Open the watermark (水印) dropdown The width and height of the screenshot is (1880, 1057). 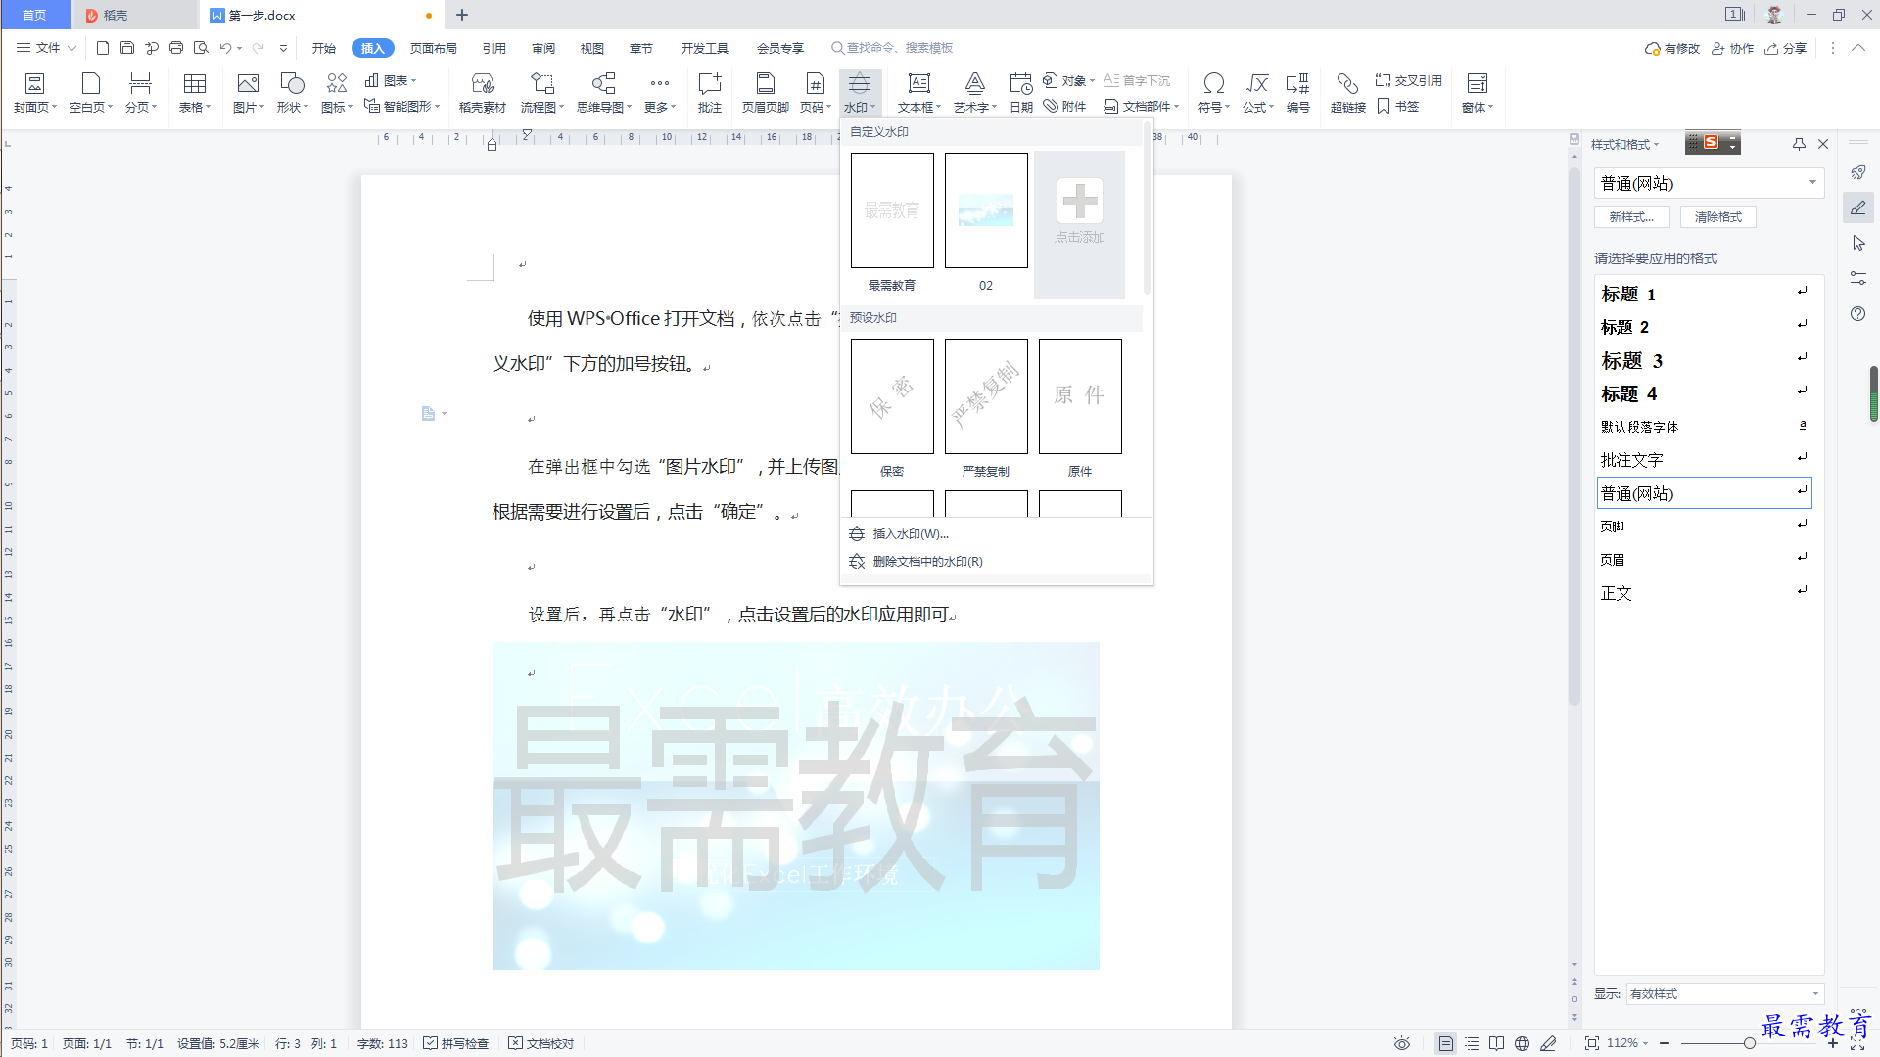point(861,93)
